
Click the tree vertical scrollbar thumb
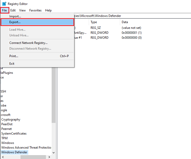pyautogui.click(x=54, y=95)
